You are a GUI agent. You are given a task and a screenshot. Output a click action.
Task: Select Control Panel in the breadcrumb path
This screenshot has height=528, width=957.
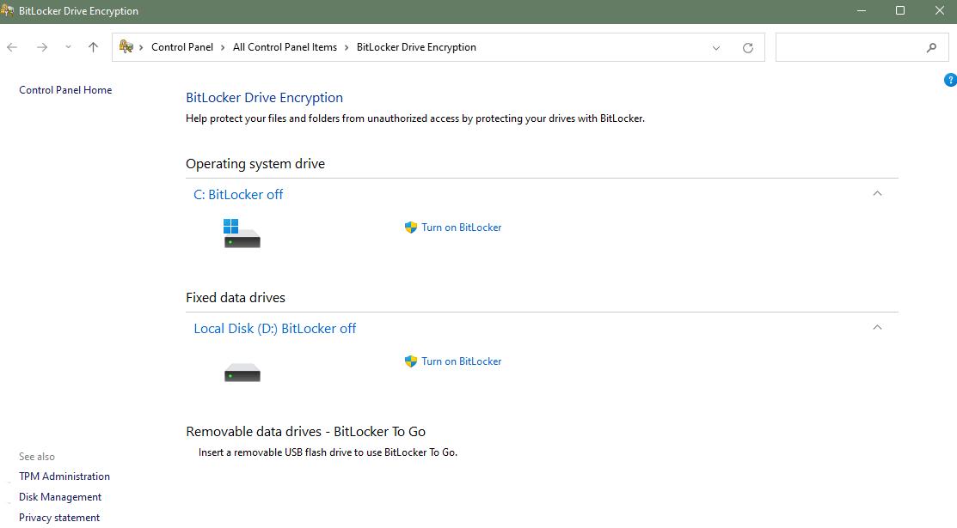[x=183, y=47]
